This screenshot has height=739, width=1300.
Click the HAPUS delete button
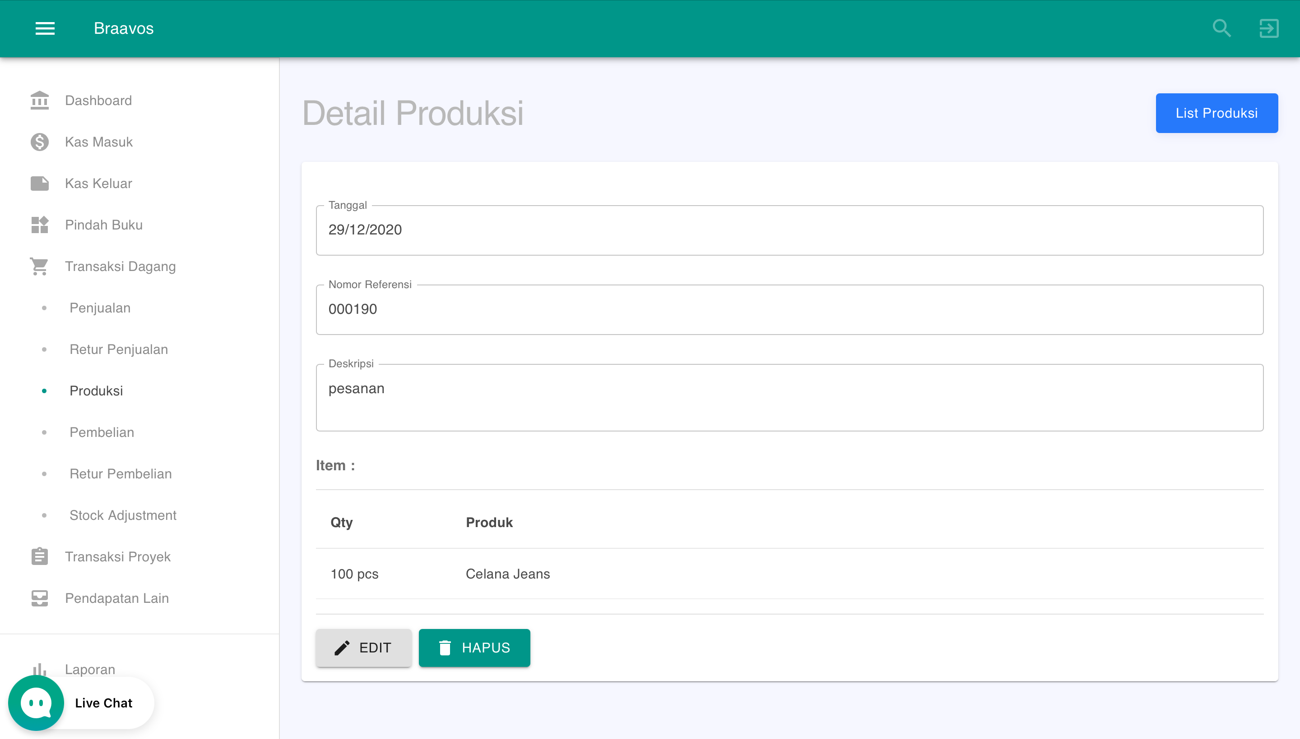[x=474, y=647]
